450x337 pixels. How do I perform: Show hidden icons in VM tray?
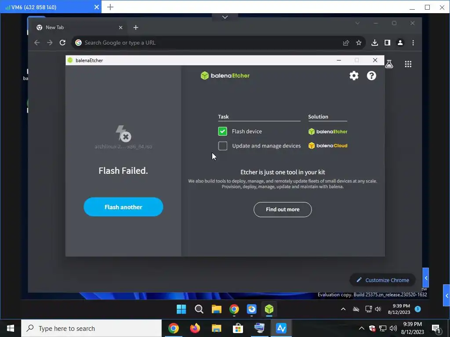343,309
